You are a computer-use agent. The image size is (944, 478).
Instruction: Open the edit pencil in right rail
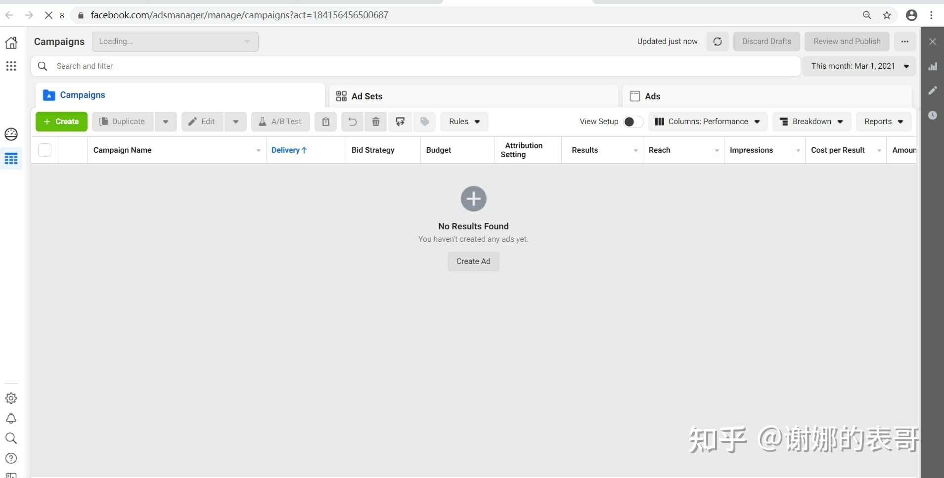tap(933, 90)
